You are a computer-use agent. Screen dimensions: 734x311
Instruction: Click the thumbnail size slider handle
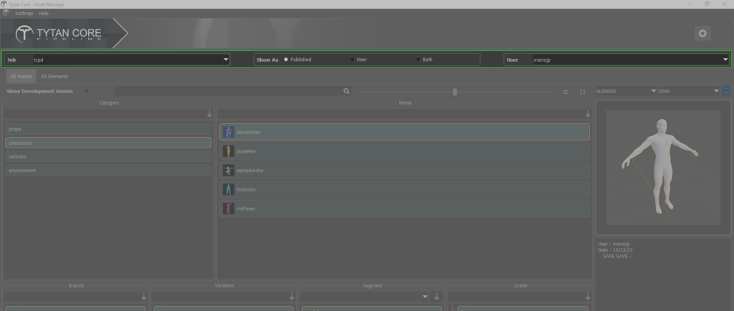454,92
